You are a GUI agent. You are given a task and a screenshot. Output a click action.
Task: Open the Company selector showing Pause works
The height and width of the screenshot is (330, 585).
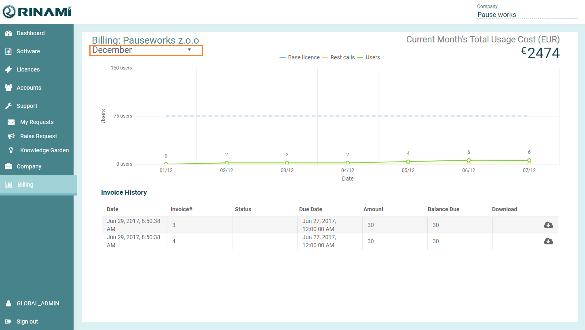pos(527,15)
